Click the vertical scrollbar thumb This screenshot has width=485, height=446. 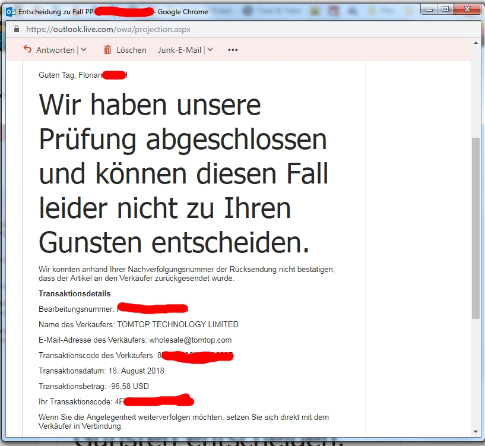pos(476,226)
